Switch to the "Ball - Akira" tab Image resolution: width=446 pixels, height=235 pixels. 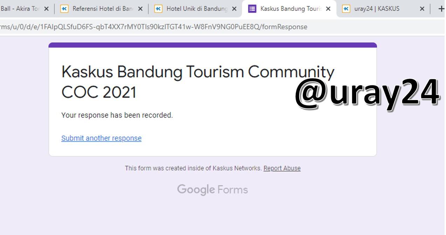[x=19, y=9]
